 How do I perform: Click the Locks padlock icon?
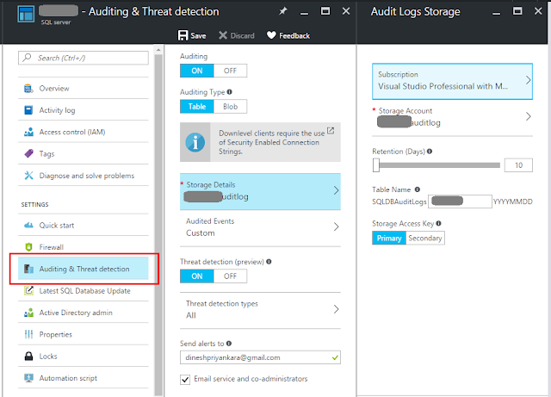(x=28, y=356)
